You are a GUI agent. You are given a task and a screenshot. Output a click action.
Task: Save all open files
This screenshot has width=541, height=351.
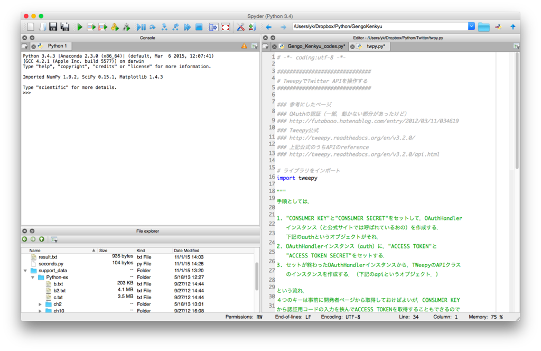pos(65,26)
